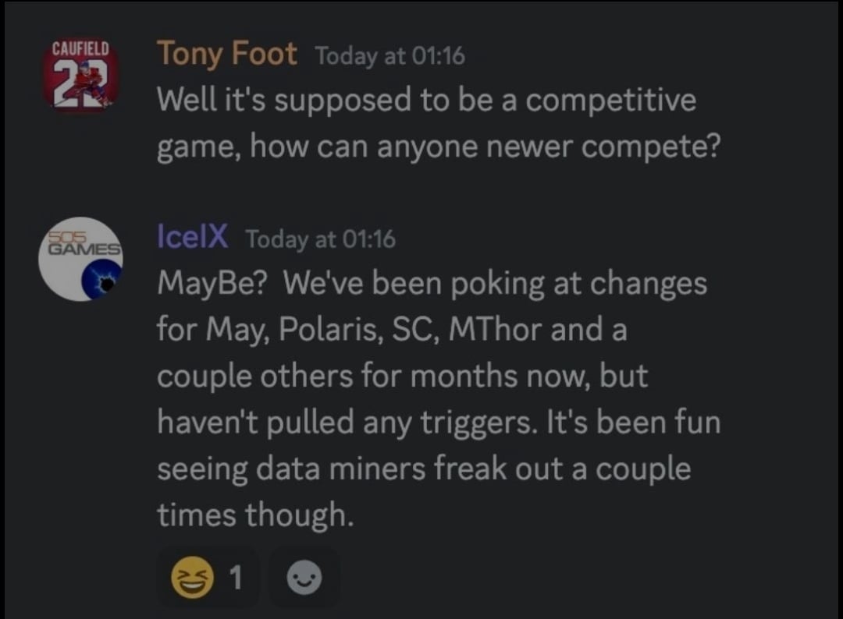843x619 pixels.
Task: Click the add reaction smiley icon
Action: click(x=304, y=578)
